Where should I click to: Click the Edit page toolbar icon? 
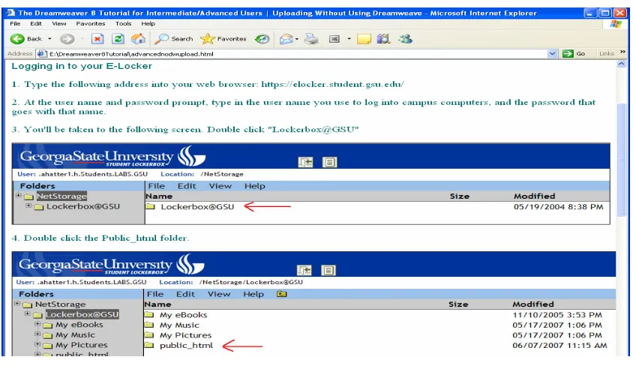click(x=334, y=39)
